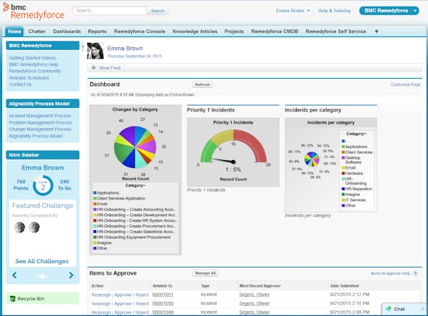Open Release Schedules link
This screenshot has height=316, width=428.
29,78
